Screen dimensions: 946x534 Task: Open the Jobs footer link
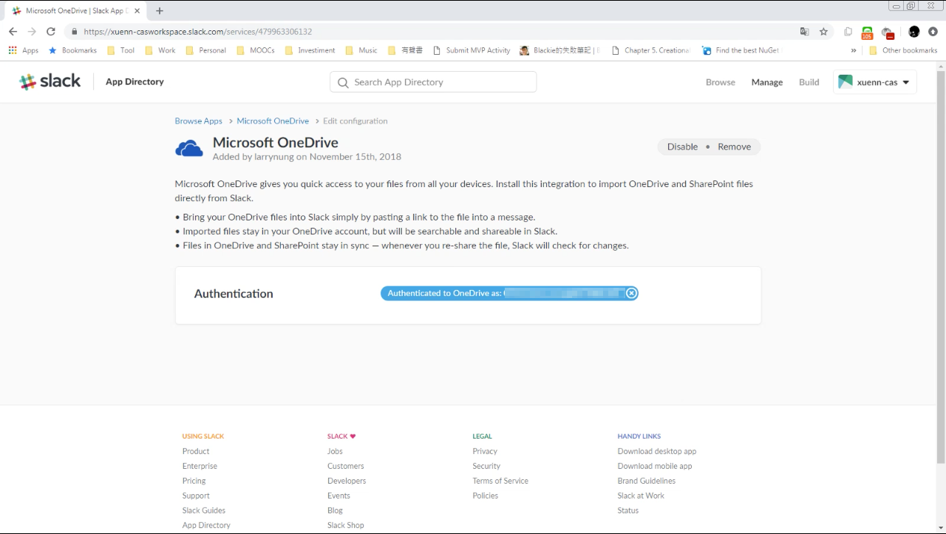(x=336, y=451)
